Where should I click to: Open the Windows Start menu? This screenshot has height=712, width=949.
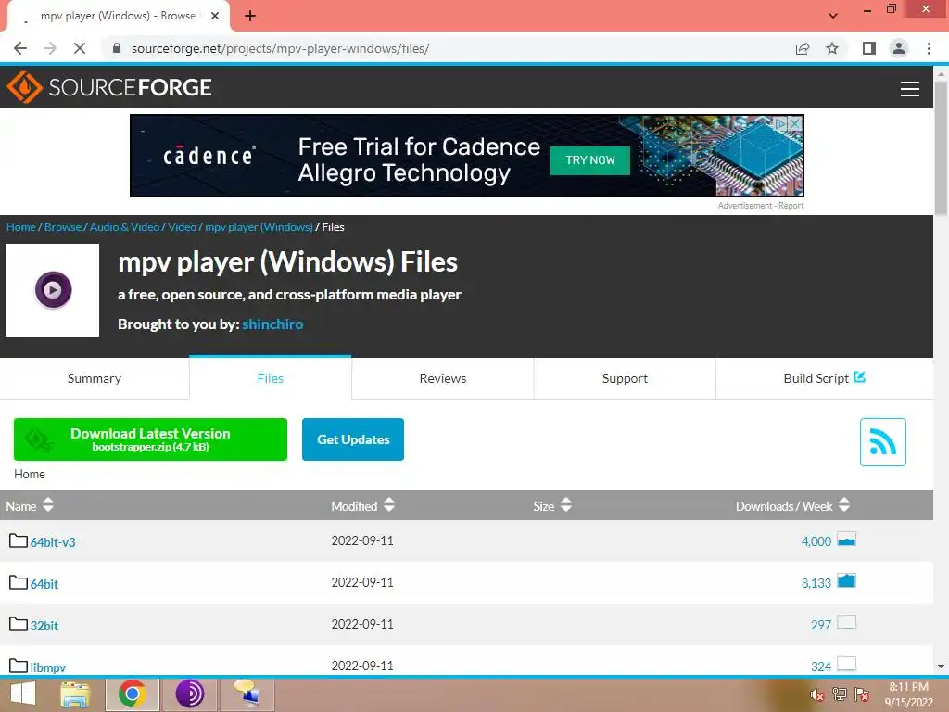[x=23, y=693]
